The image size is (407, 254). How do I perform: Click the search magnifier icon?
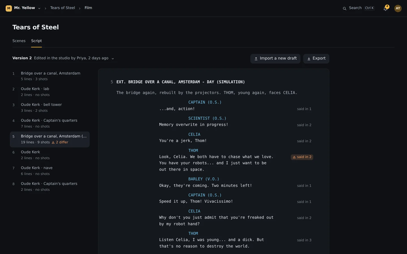pos(345,8)
